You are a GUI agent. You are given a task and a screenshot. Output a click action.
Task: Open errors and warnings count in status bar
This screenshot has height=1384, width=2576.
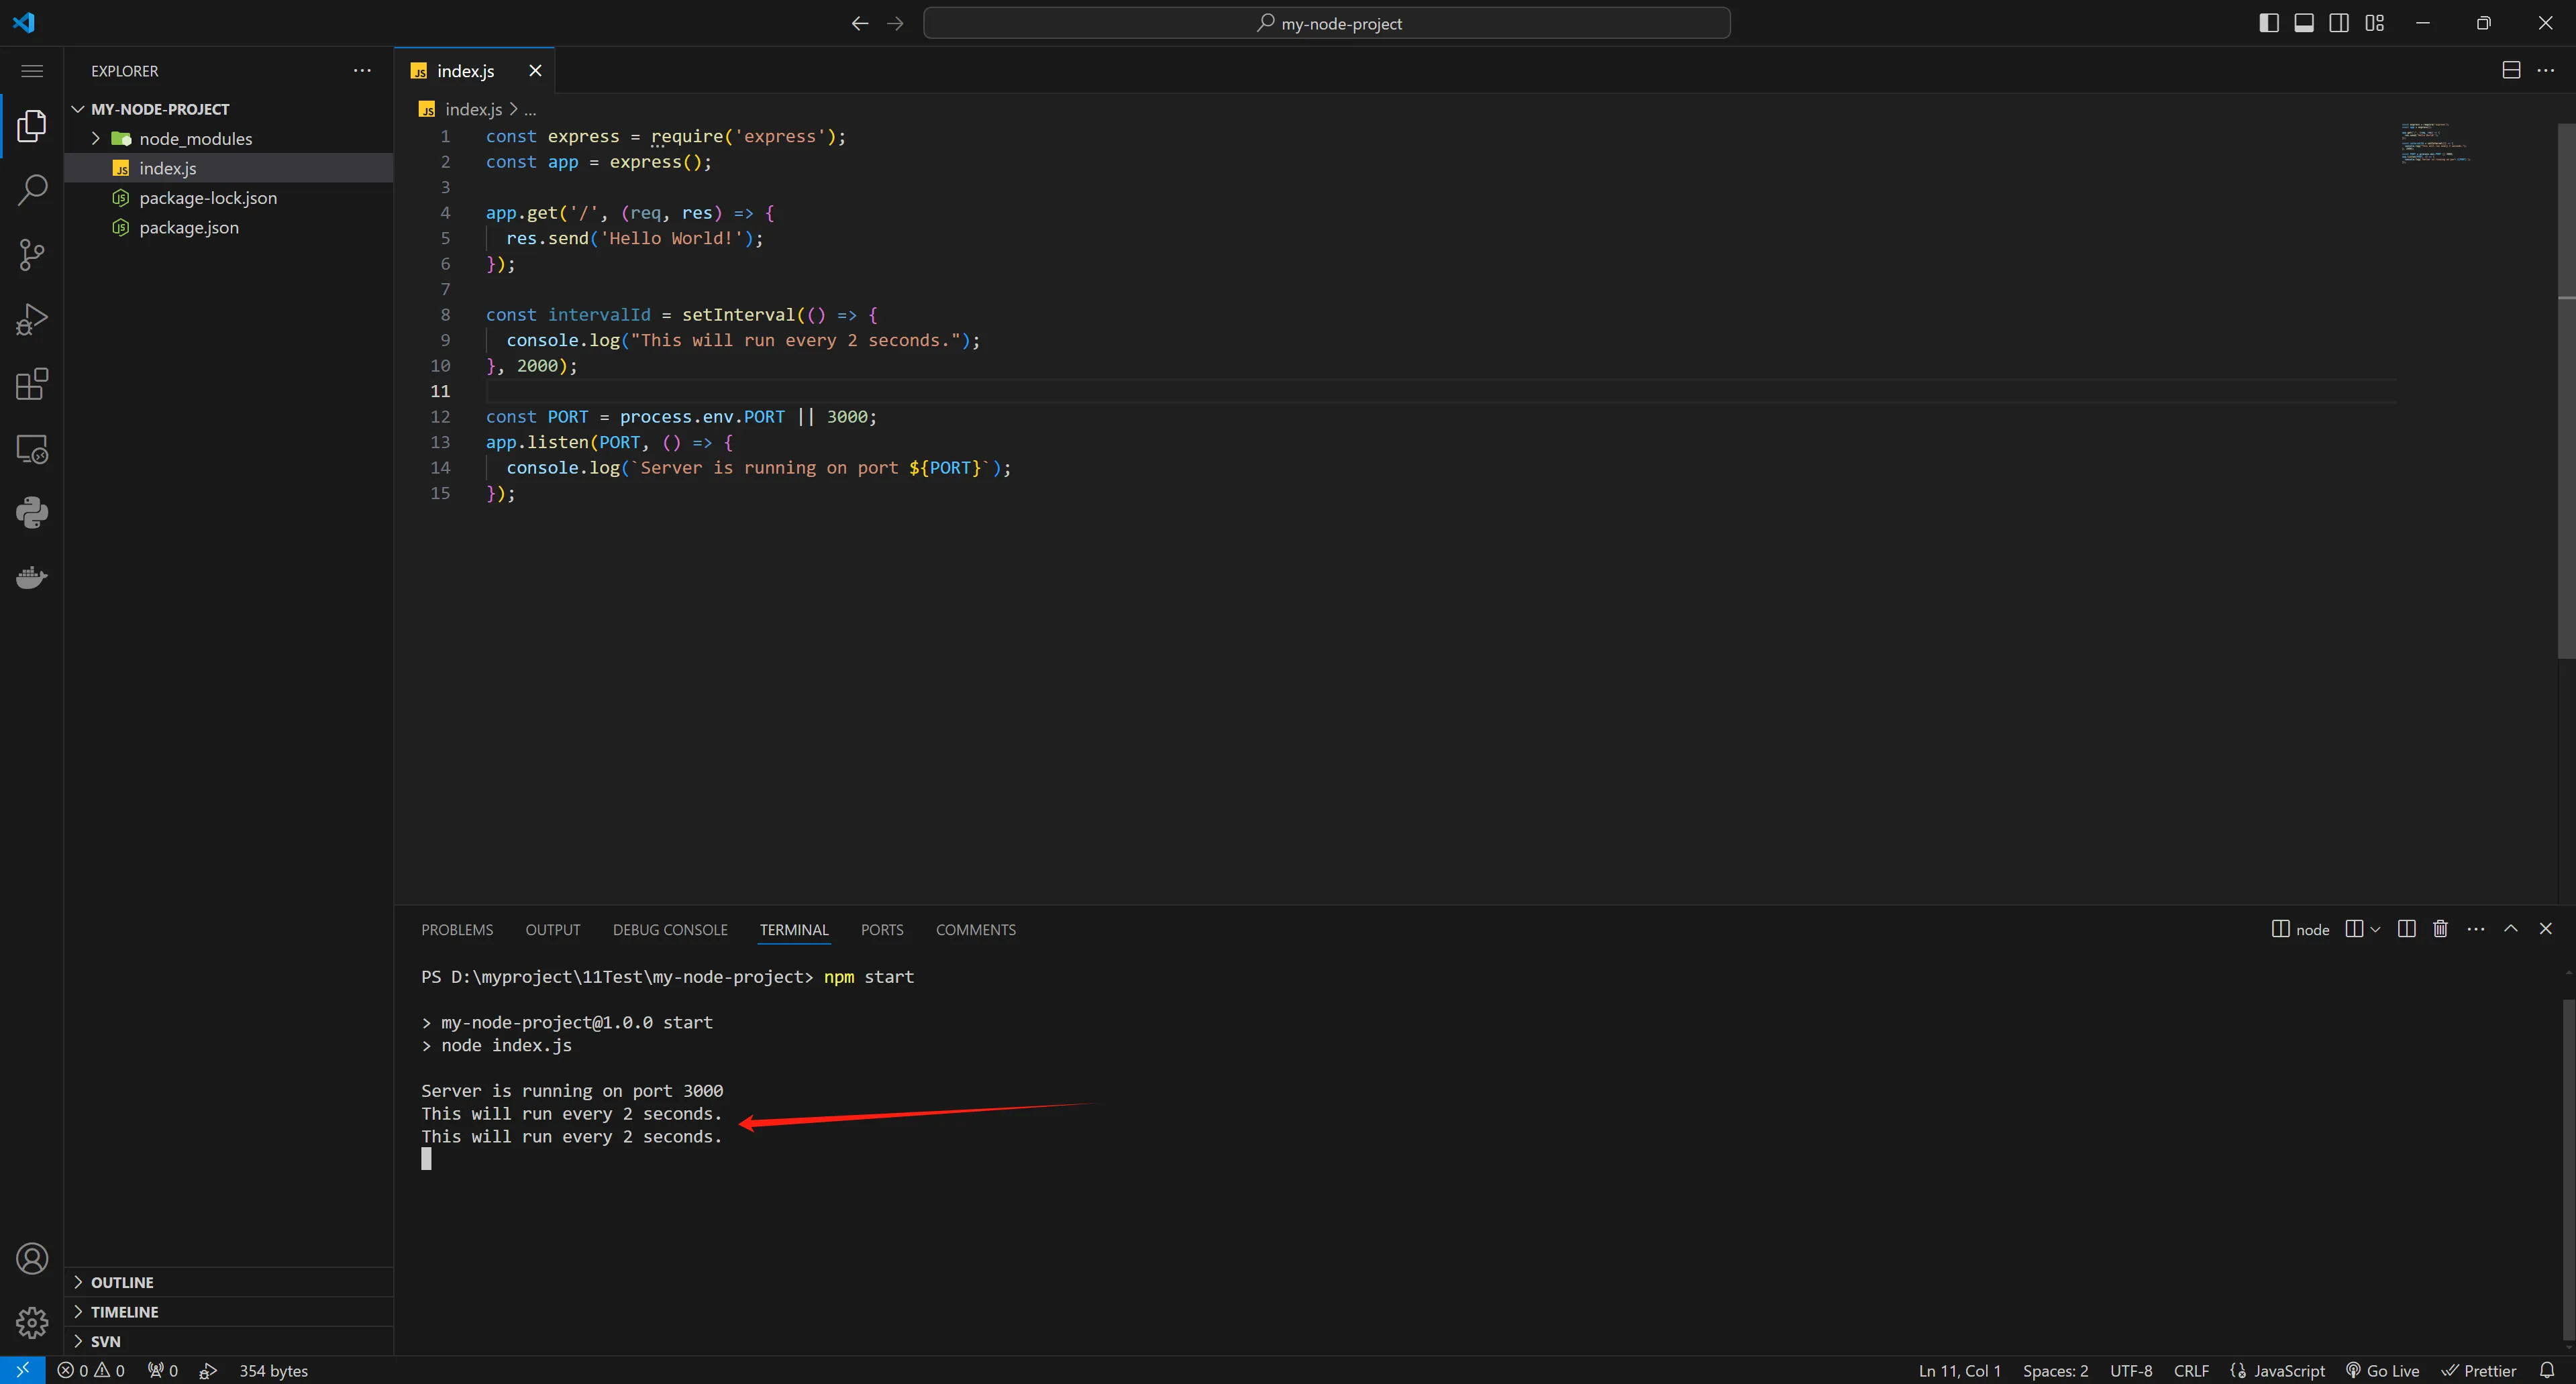tap(91, 1370)
